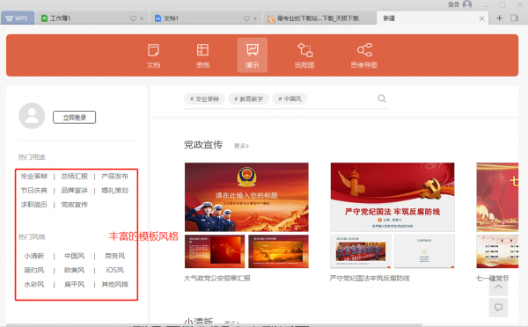
Task: Open a new tab with plus icon
Action: pos(499,18)
